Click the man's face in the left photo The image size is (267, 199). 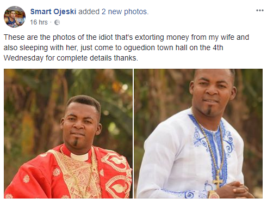point(80,125)
